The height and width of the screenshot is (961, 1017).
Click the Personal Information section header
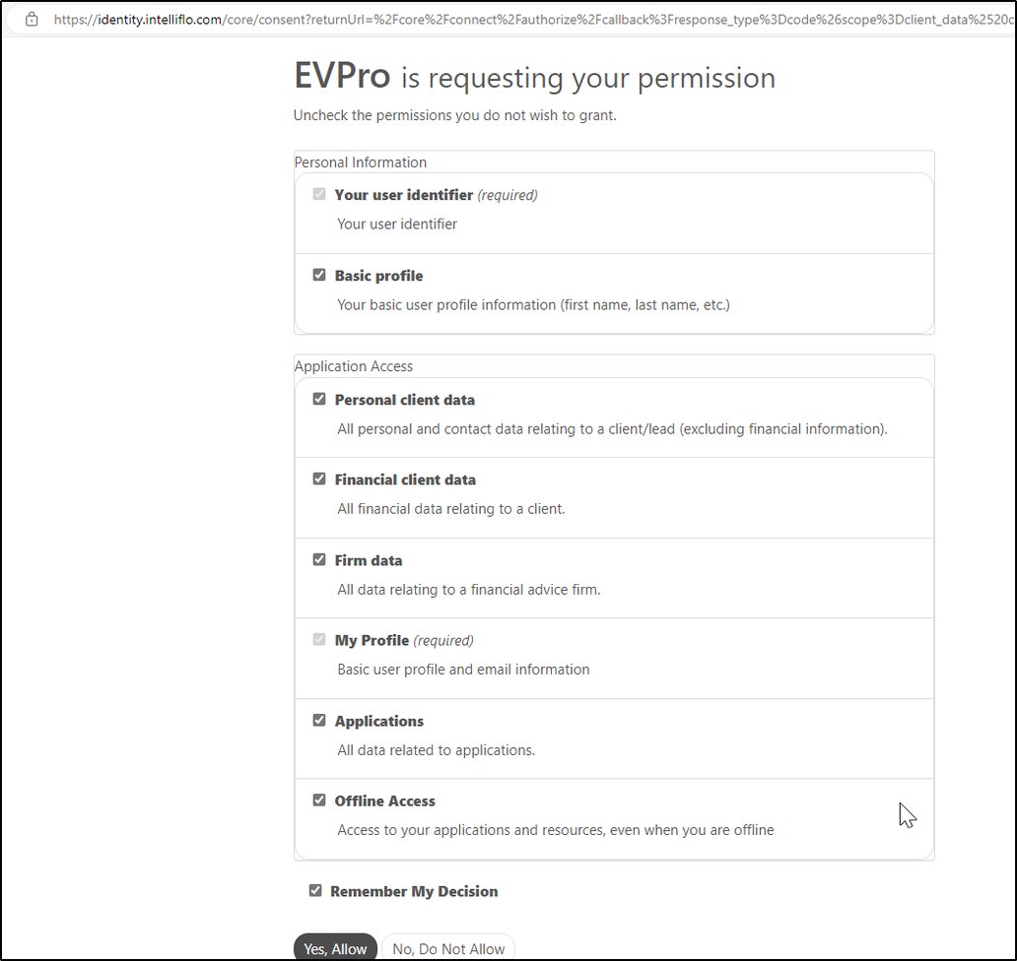coord(360,161)
